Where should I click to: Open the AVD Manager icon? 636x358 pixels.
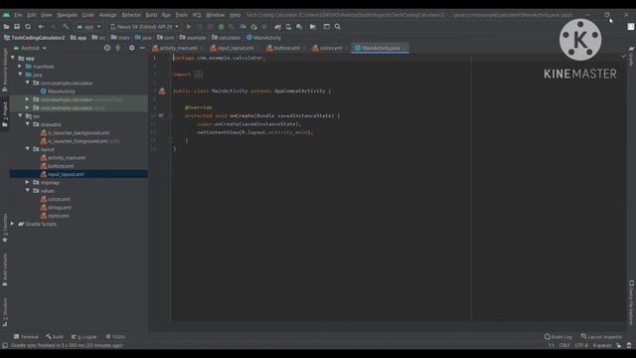(288, 27)
